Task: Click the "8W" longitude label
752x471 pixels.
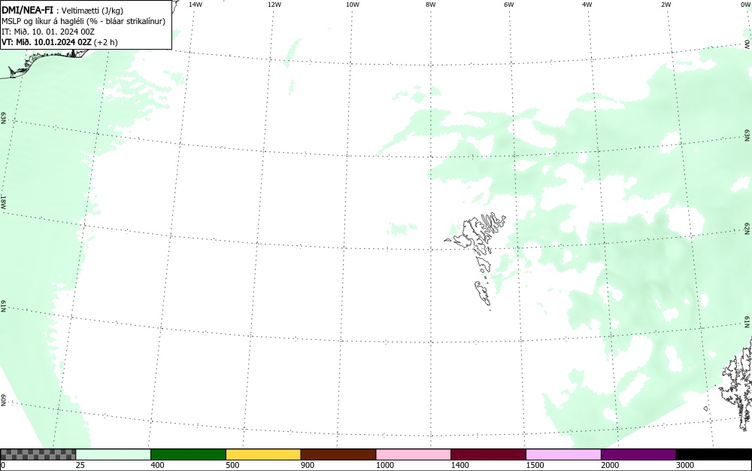Action: click(x=431, y=5)
